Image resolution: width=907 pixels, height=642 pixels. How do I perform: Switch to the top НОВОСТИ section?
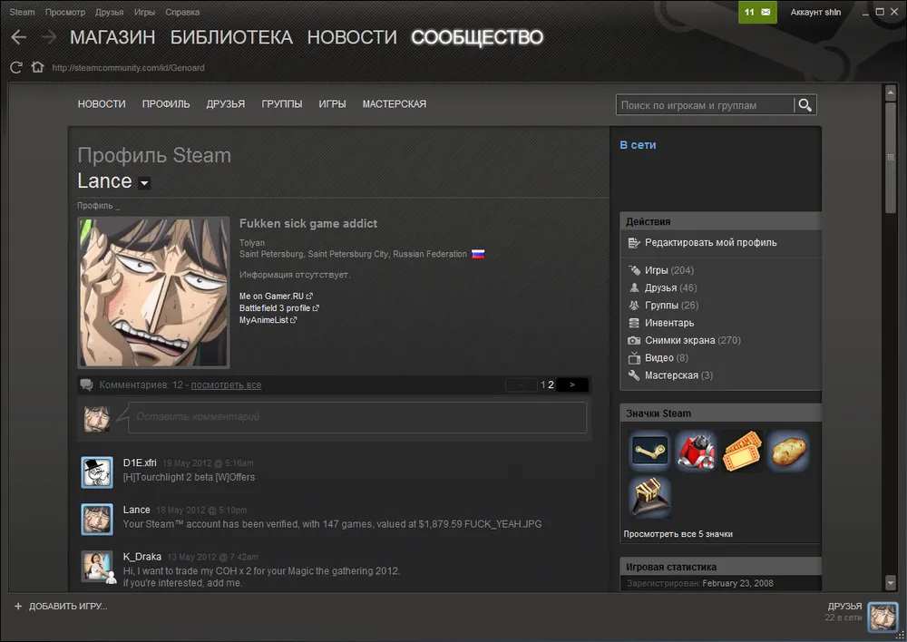click(352, 37)
